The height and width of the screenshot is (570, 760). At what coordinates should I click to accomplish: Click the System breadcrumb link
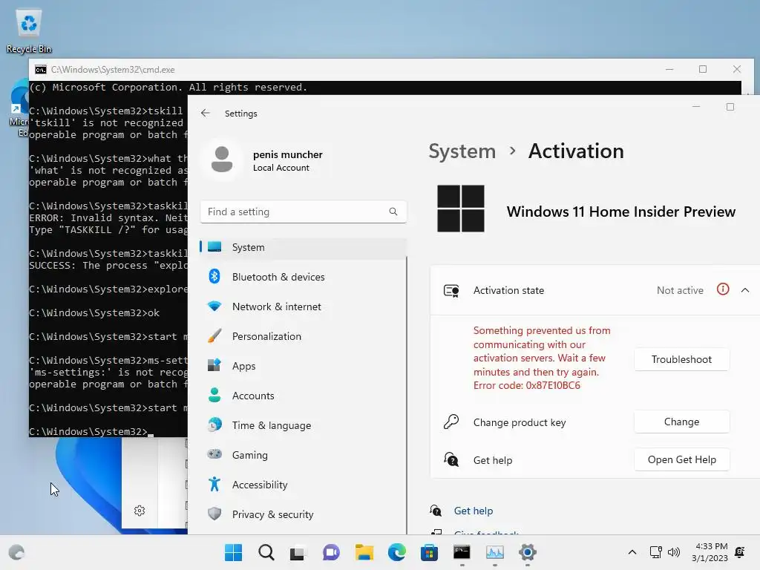(x=462, y=151)
